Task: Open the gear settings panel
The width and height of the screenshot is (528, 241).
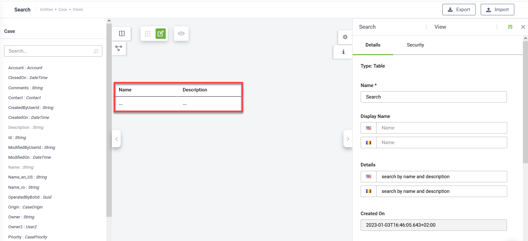Action: (x=345, y=37)
